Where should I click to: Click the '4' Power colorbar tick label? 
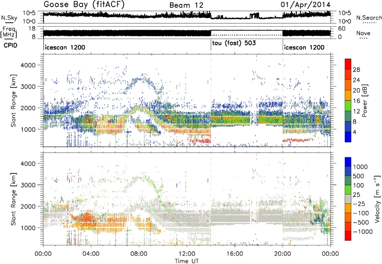pyautogui.click(x=354, y=132)
